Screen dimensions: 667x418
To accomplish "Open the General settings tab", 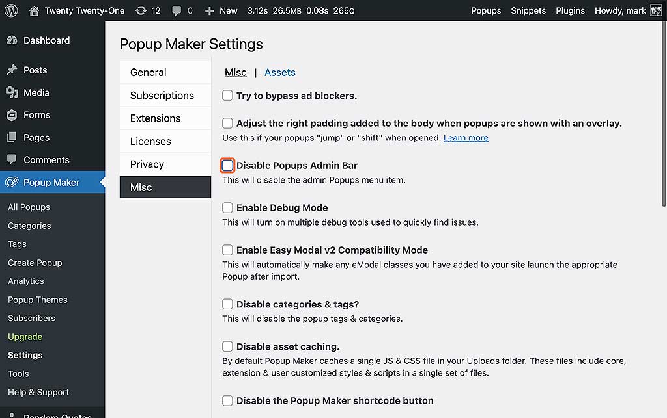I will [x=165, y=73].
